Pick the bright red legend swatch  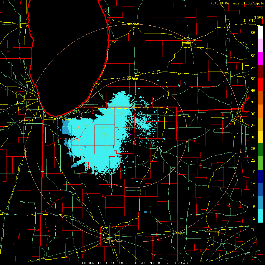click(260, 85)
